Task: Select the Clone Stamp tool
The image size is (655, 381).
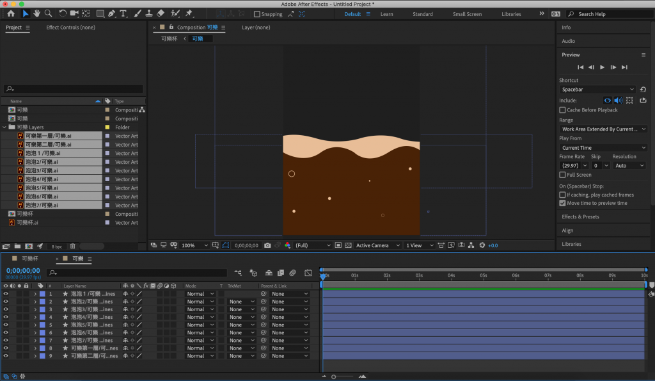Action: [x=148, y=13]
